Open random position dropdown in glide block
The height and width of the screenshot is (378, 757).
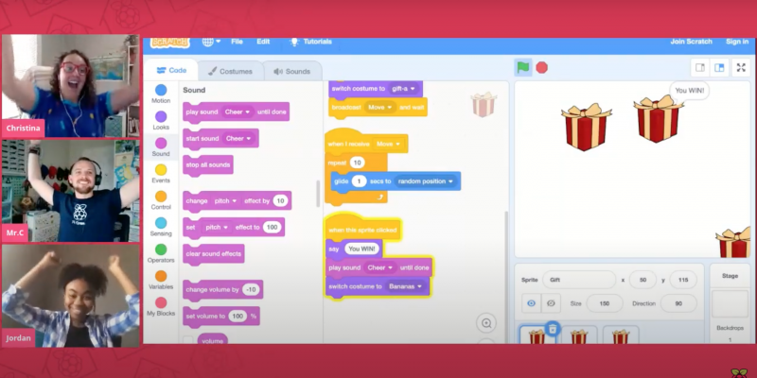click(425, 181)
